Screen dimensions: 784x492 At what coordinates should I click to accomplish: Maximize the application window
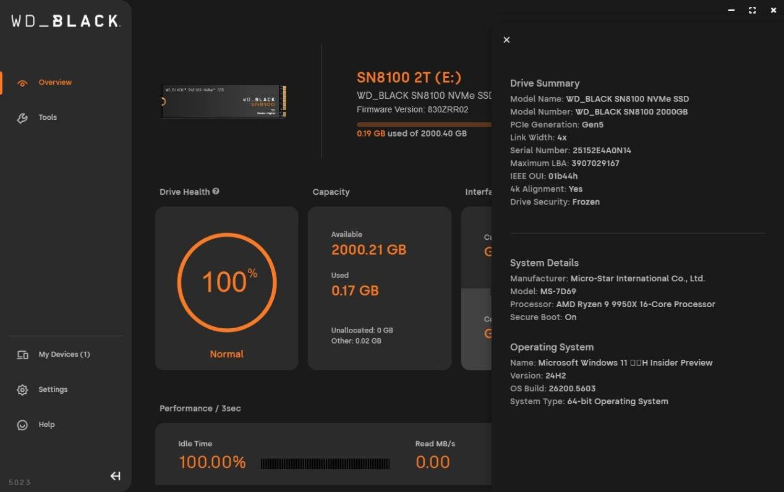click(752, 11)
